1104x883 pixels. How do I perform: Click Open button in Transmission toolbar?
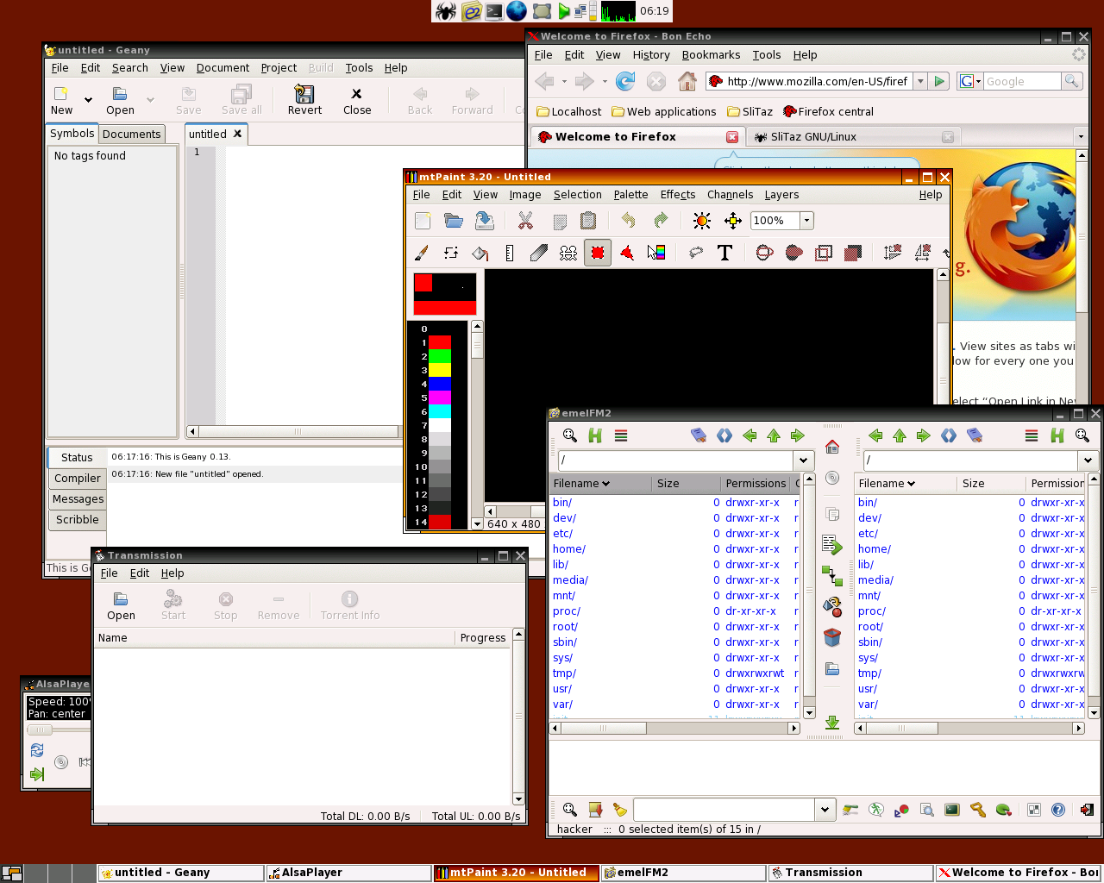(x=121, y=605)
